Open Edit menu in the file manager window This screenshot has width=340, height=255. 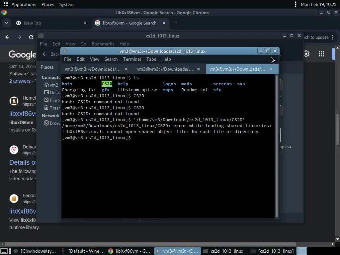pyautogui.click(x=56, y=44)
